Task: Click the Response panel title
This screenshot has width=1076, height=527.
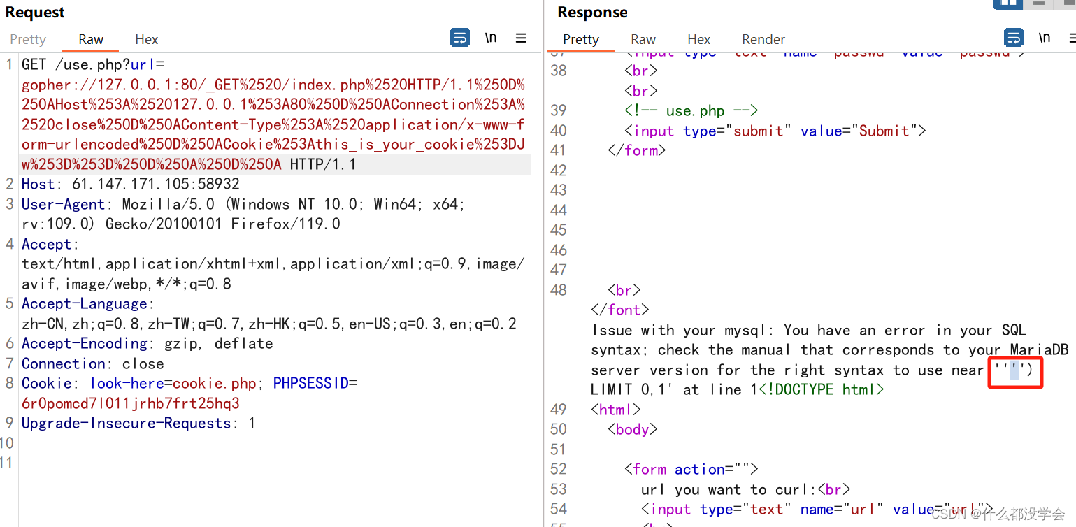Action: coord(592,13)
